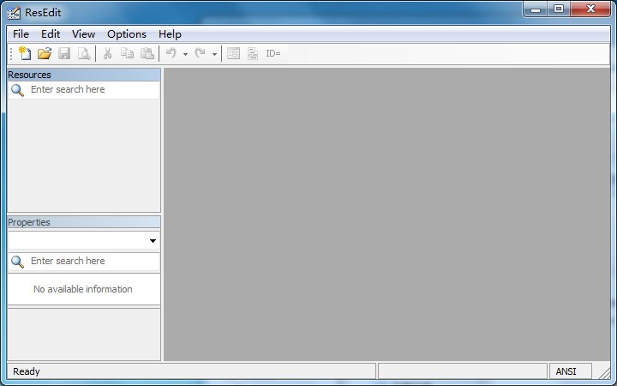Open the File menu

point(21,34)
